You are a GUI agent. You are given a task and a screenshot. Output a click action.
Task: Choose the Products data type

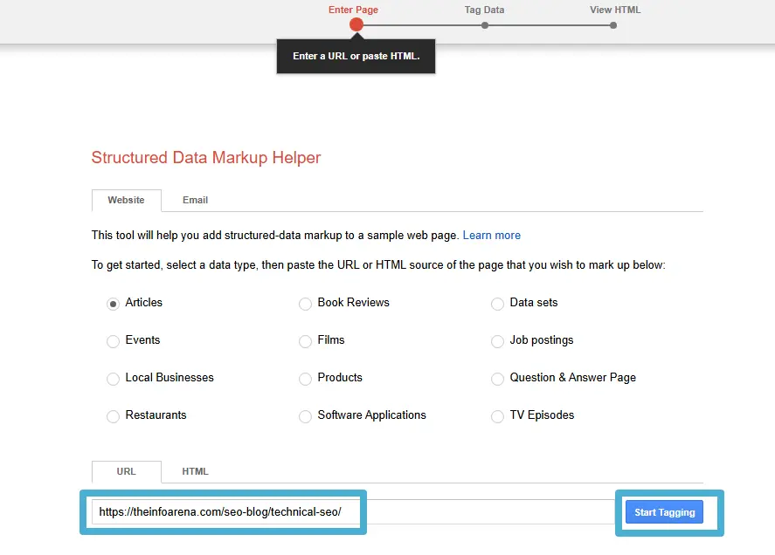pos(305,379)
